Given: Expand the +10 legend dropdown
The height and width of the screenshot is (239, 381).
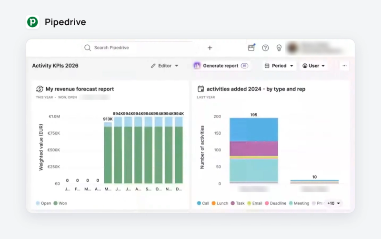Looking at the screenshot, I should click(334, 203).
